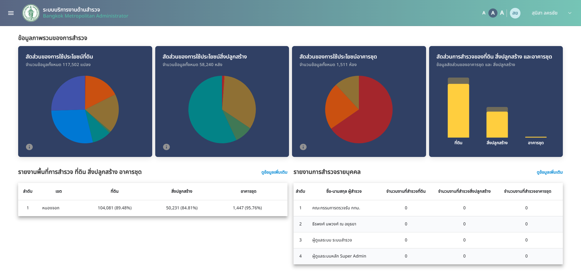View more data for individual survey report
Screen dimensions: 581x276
(550, 172)
